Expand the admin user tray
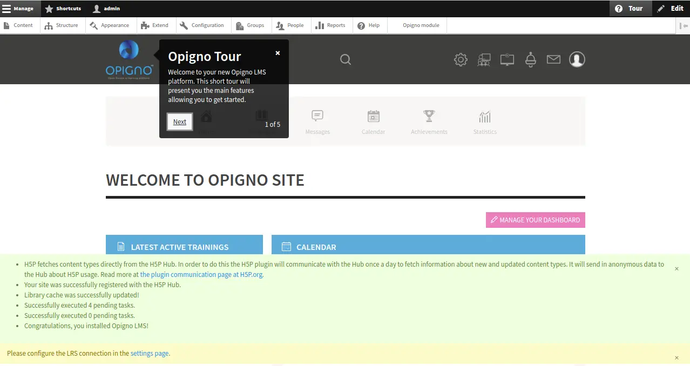Screen dimensions: 690x366 (106, 9)
